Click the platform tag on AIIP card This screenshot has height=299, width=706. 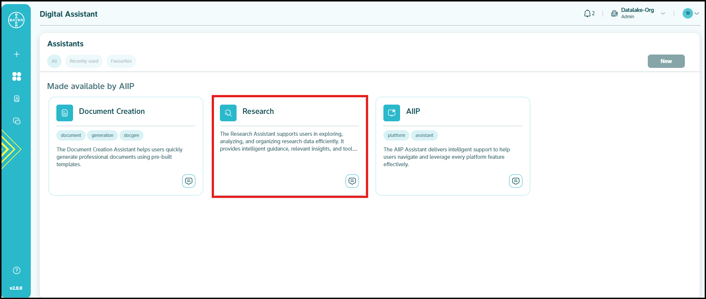396,135
